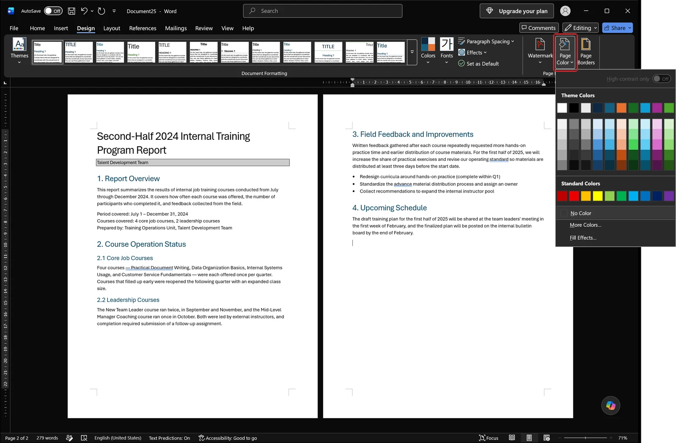This screenshot has width=676, height=443.
Task: Toggle High-contrast only switch
Action: point(662,79)
